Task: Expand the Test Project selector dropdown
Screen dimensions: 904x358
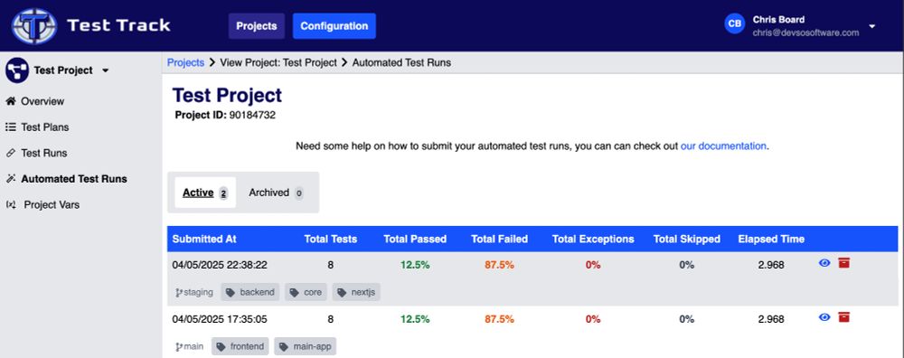Action: 105,71
